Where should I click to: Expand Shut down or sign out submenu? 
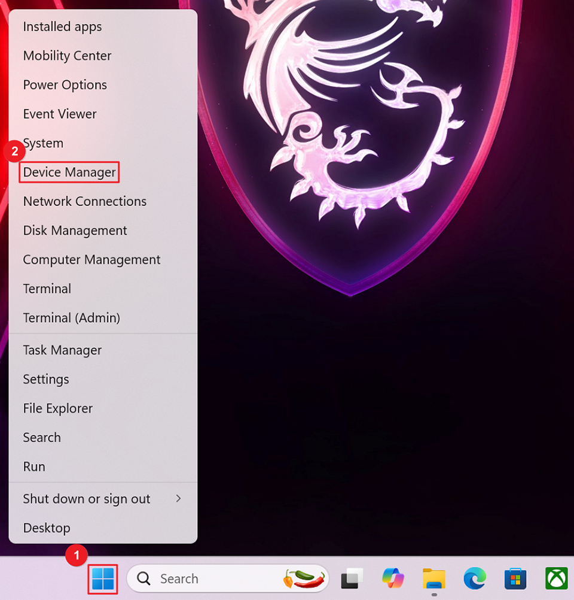pyautogui.click(x=103, y=499)
